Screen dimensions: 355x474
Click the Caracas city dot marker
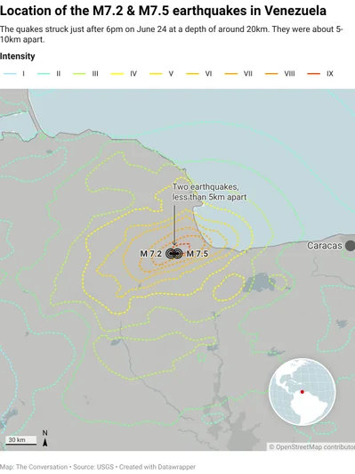click(351, 246)
